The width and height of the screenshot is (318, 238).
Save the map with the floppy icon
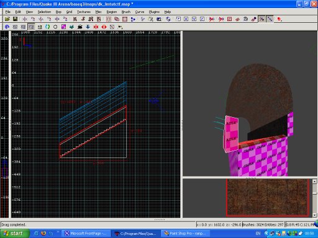(15, 19)
